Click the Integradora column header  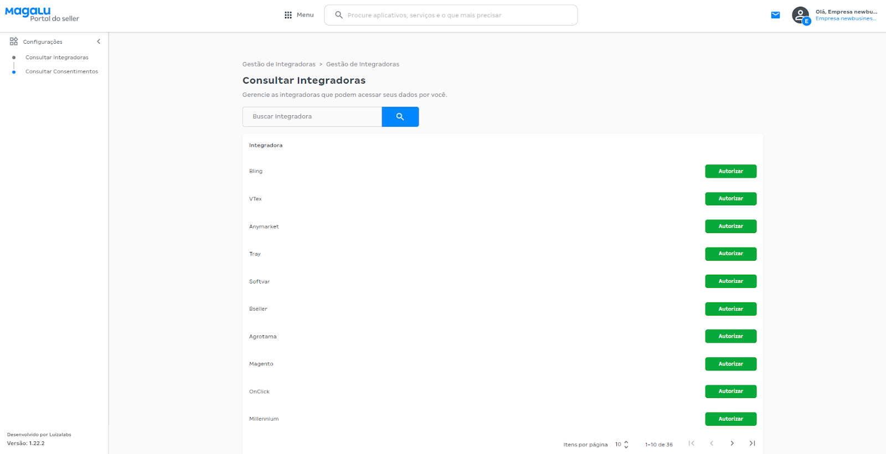pyautogui.click(x=266, y=146)
